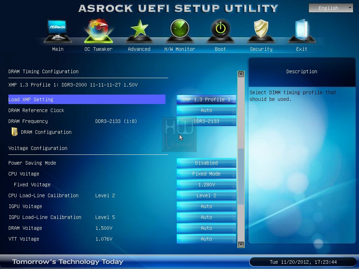
Task: Open IGPU Voltage Auto selector
Action: click(206, 206)
